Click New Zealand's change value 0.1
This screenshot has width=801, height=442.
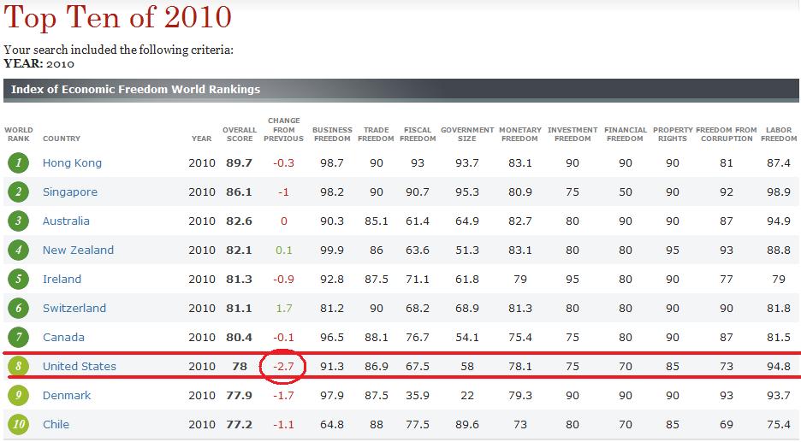point(283,250)
